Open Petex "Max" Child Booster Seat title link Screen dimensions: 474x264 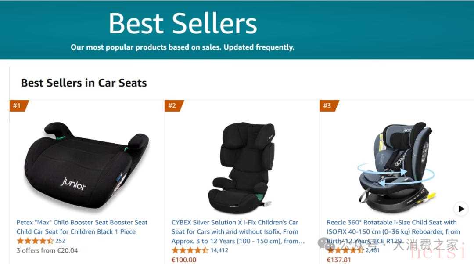(x=82, y=227)
